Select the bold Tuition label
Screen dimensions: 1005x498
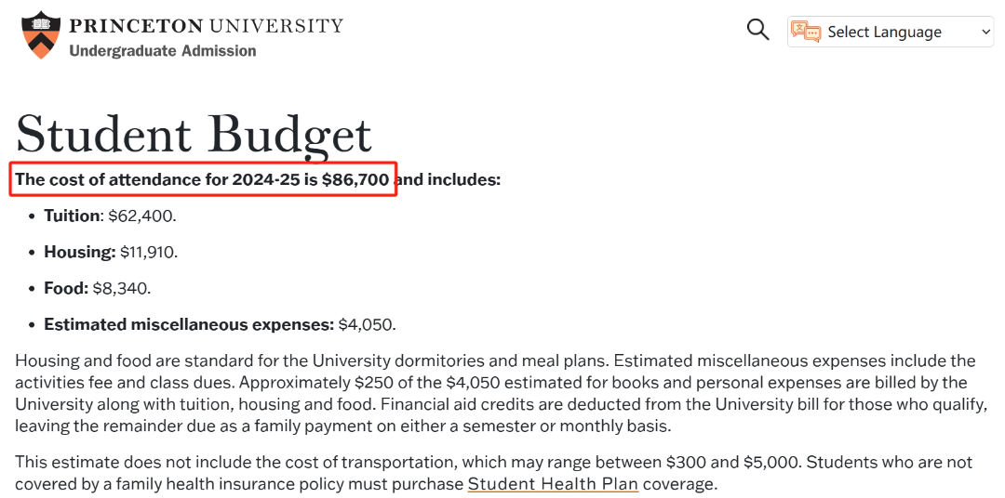click(72, 216)
